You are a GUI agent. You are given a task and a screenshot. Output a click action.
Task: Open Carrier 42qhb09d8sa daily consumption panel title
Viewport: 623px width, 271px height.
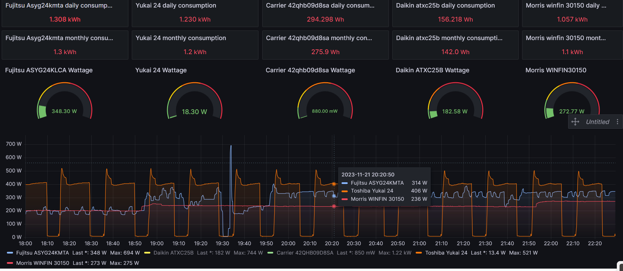(320, 5)
